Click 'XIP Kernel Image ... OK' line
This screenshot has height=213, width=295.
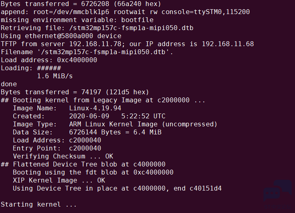coord(59,181)
